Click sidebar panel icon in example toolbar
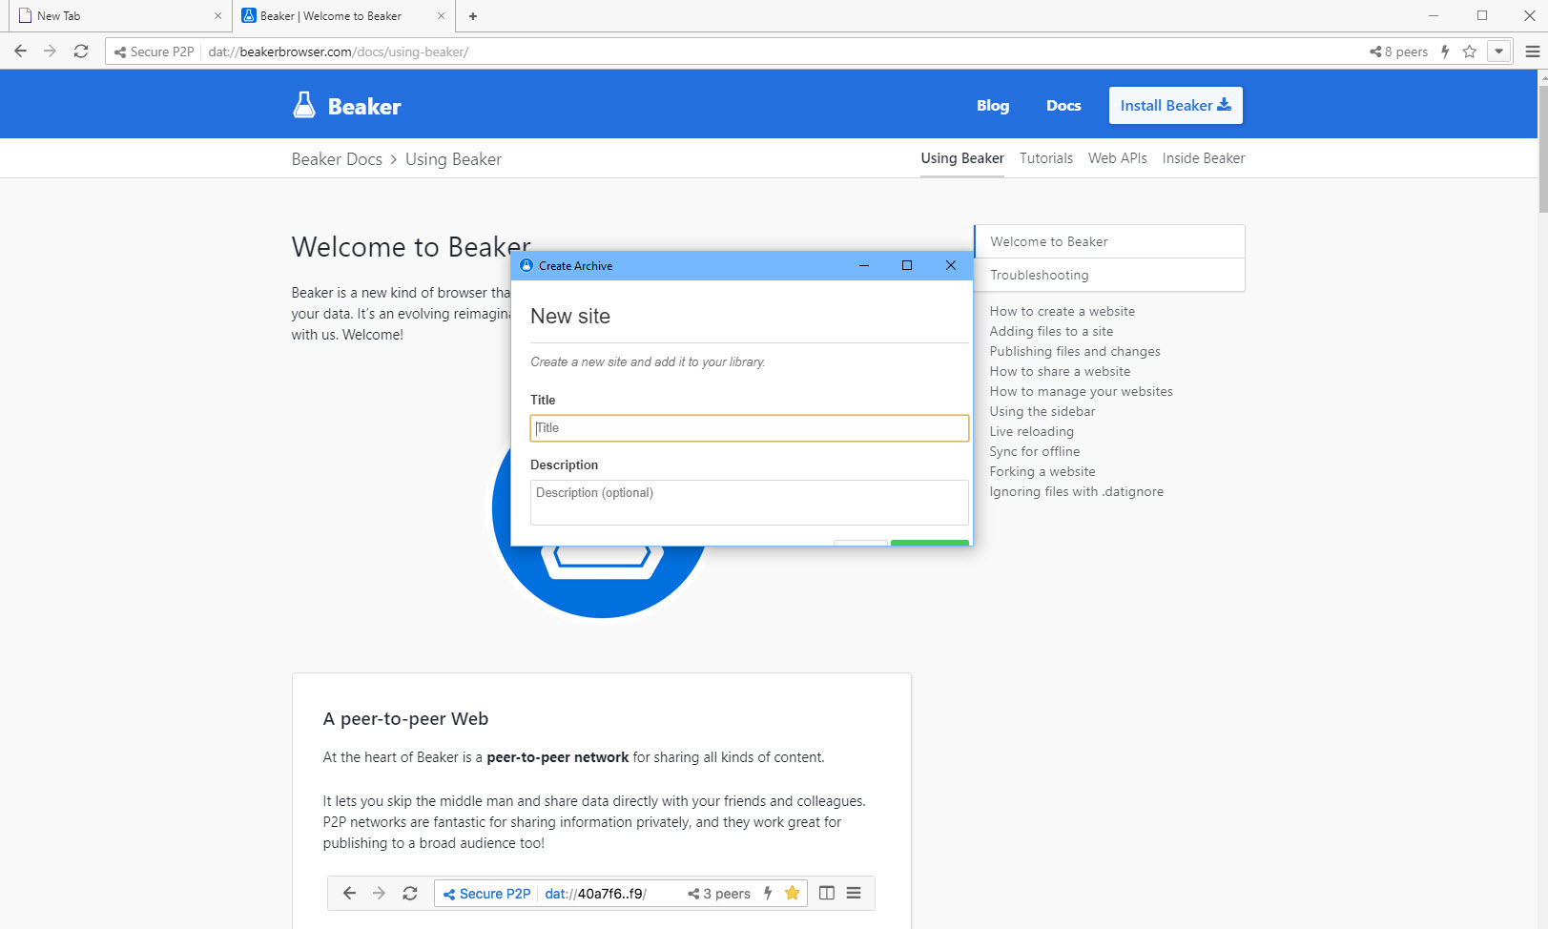This screenshot has width=1548, height=929. (827, 893)
